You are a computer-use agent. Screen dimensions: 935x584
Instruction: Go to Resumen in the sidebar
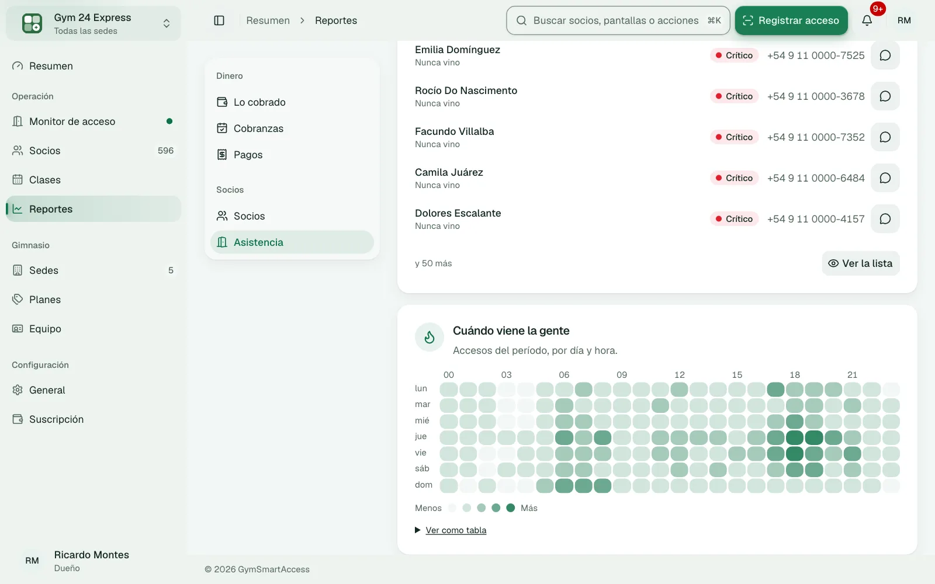pos(93,66)
